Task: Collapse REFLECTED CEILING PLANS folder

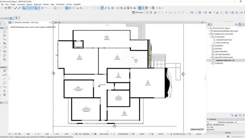Action: (x=211, y=58)
